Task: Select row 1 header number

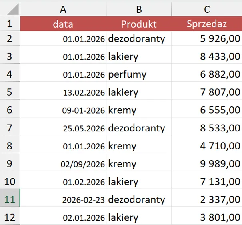Action: 10,24
